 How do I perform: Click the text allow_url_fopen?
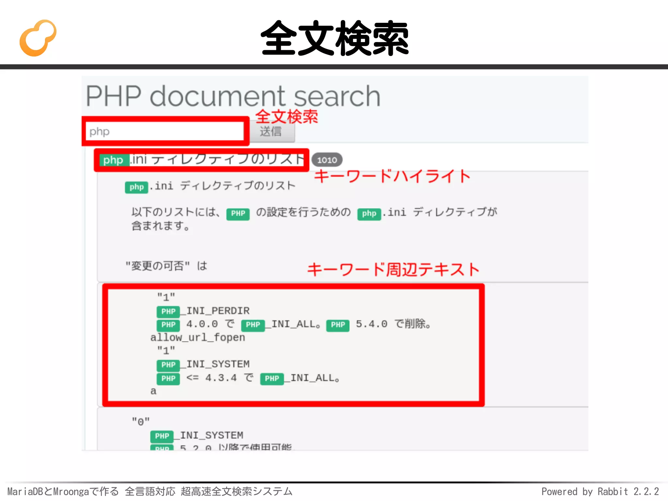(x=198, y=338)
